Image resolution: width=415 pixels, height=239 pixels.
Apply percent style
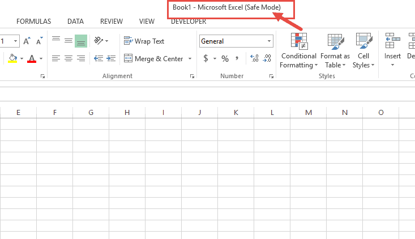pos(225,58)
